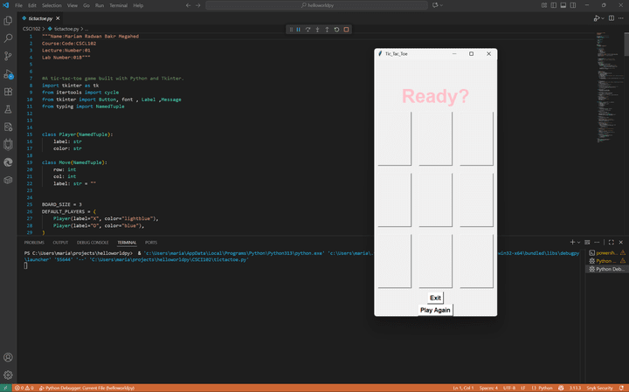Open the Manage gear icon
This screenshot has width=629, height=392.
tap(8, 375)
